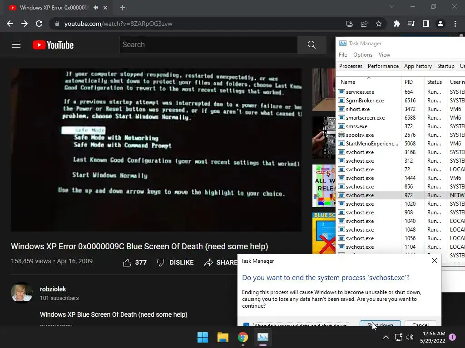The image size is (465, 348).
Task: Select SgrmBroker.exe process row
Action: [401, 100]
